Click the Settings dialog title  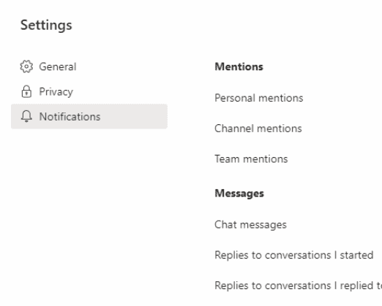(46, 25)
